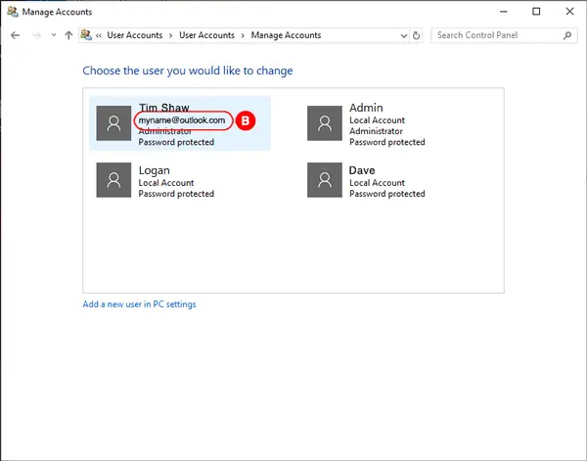Open the recent locations dropdown arrow
Screen dimensions: 587x461
(x=54, y=35)
